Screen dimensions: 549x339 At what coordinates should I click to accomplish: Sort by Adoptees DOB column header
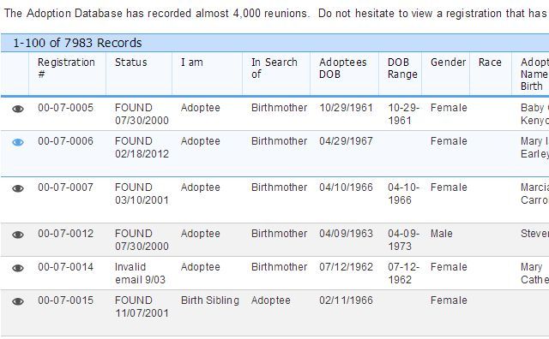(343, 68)
